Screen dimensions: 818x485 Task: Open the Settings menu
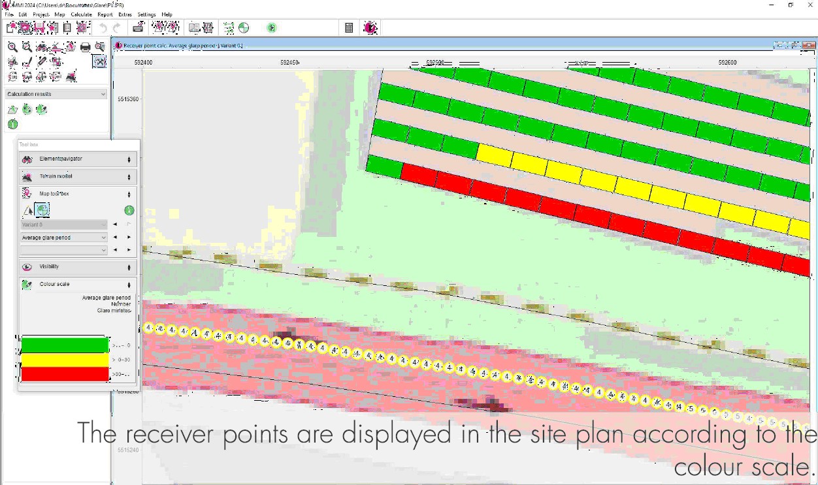pyautogui.click(x=146, y=14)
